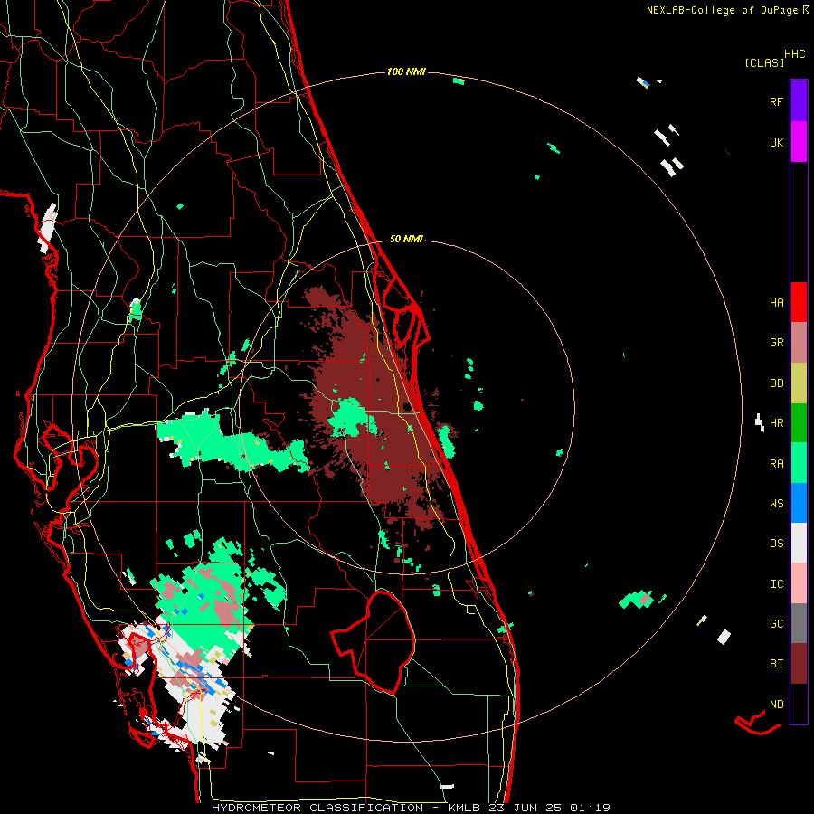The height and width of the screenshot is (814, 814).
Task: Click the BI legend label
Action: 776,664
